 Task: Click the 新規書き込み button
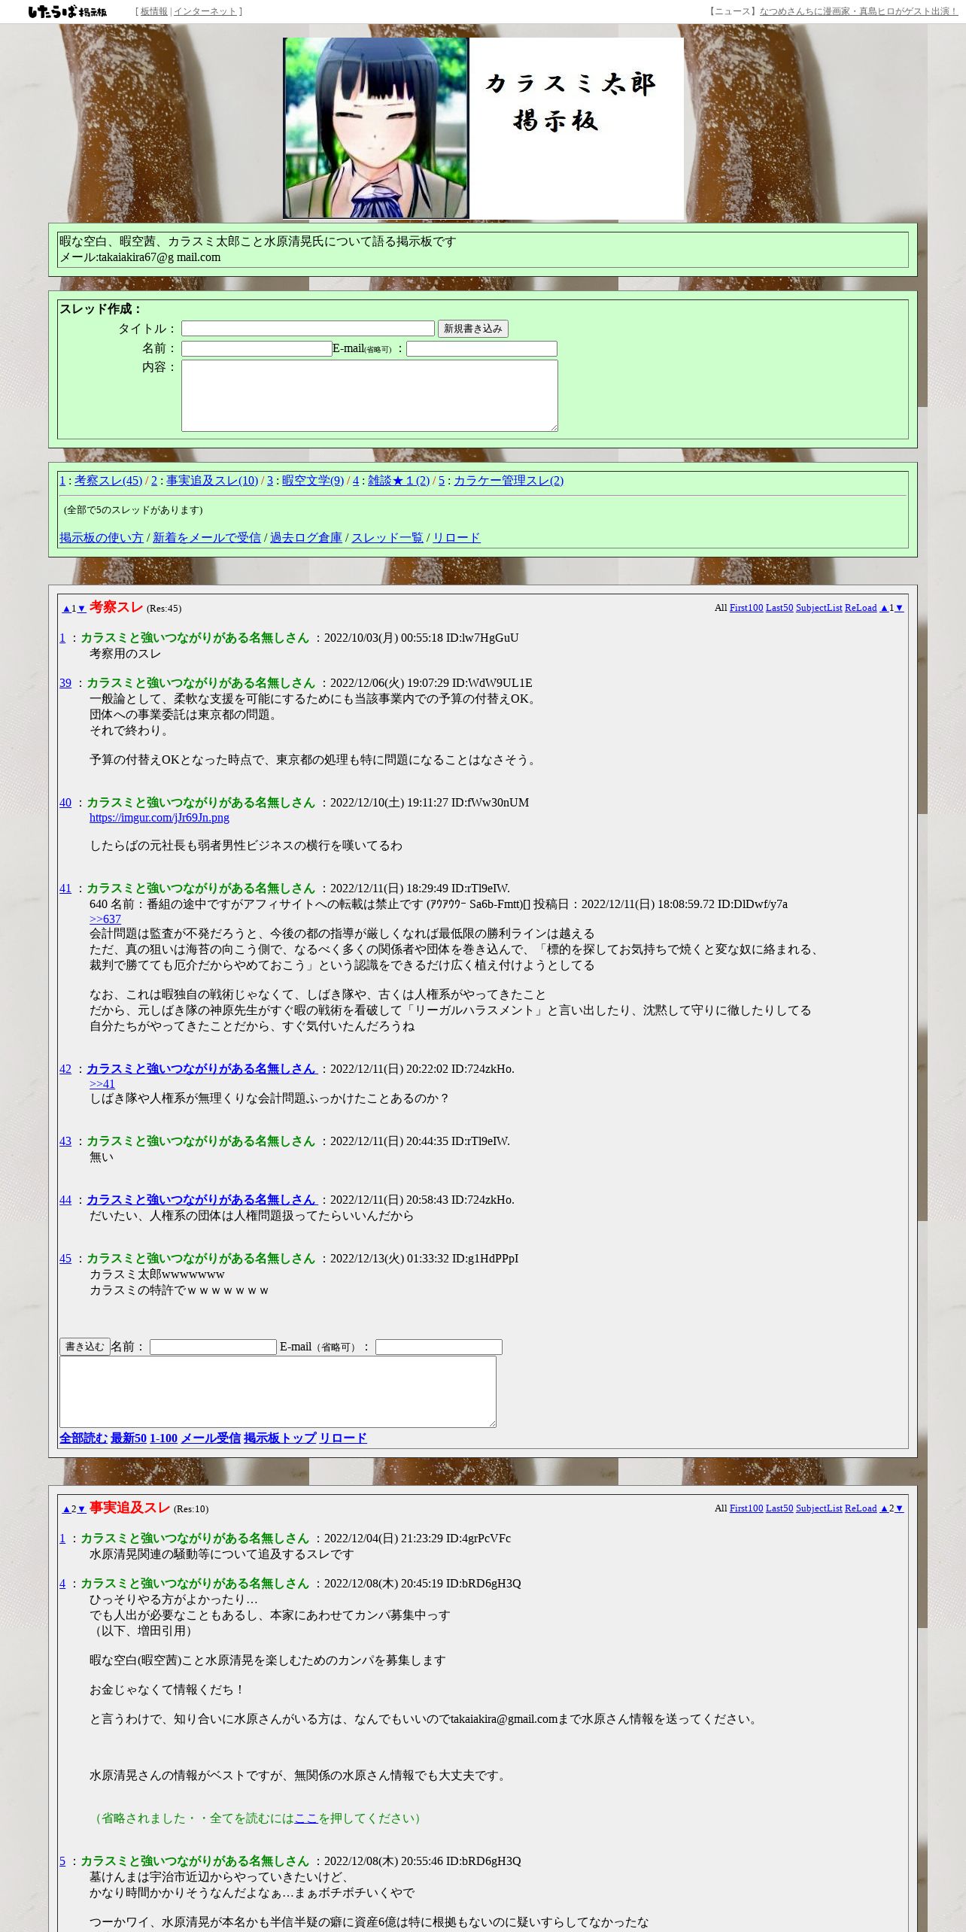pyautogui.click(x=473, y=329)
